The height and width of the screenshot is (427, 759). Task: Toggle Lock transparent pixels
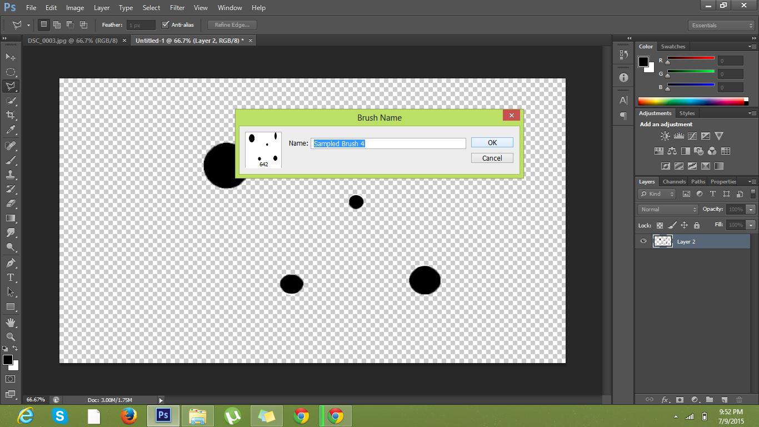660,225
